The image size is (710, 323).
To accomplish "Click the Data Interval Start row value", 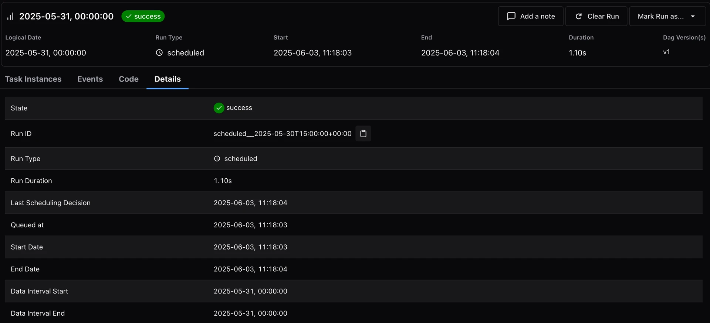I will (x=250, y=291).
